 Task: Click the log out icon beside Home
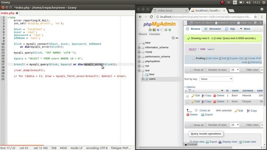tap(154, 30)
